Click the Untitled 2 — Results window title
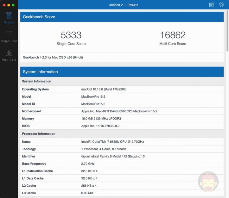 point(124,5)
